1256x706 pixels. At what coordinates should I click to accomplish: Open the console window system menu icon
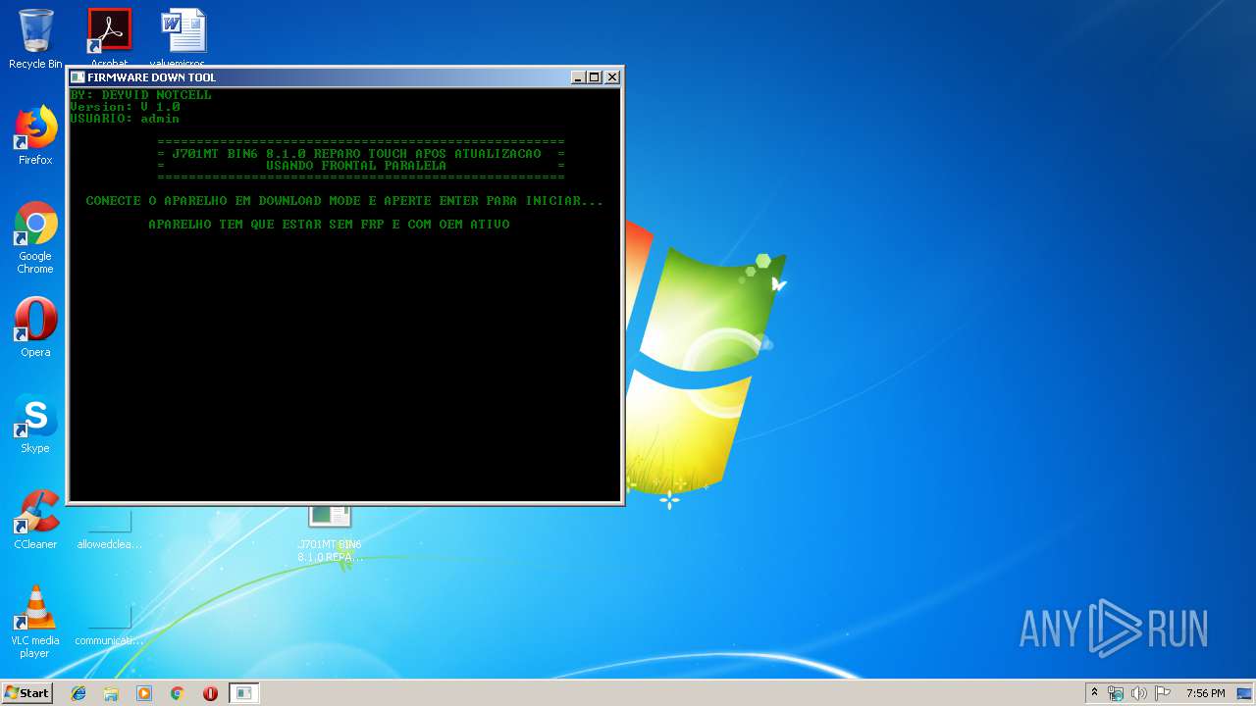78,77
